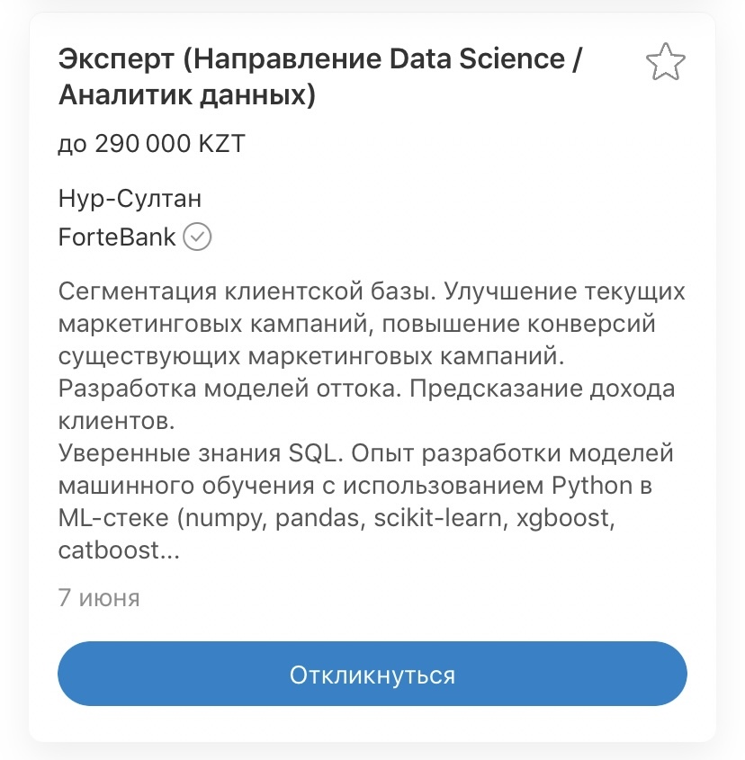Viewport: 745px width, 760px height.
Task: Add the vacancy to favorites with star icon
Action: tap(666, 61)
